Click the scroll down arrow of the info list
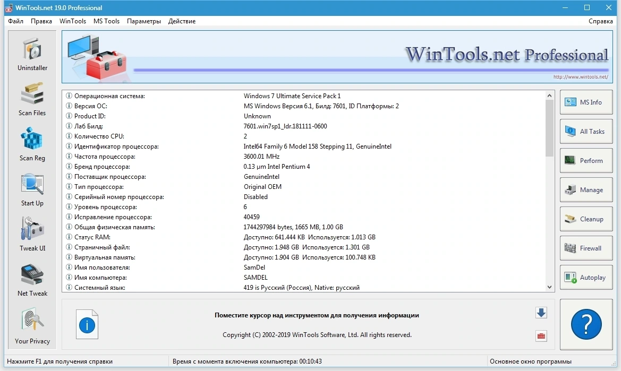 (549, 287)
